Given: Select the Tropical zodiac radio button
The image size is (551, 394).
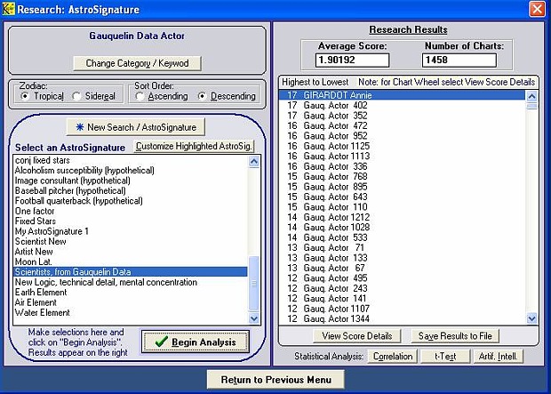Looking at the screenshot, I should (x=24, y=96).
